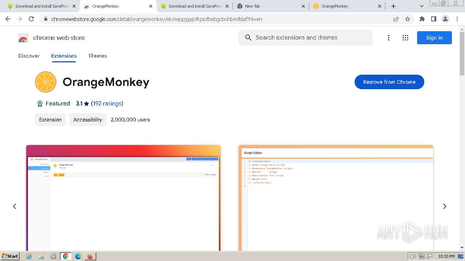465x261 pixels.
Task: Click the browser forward arrow
Action: [x=20, y=19]
